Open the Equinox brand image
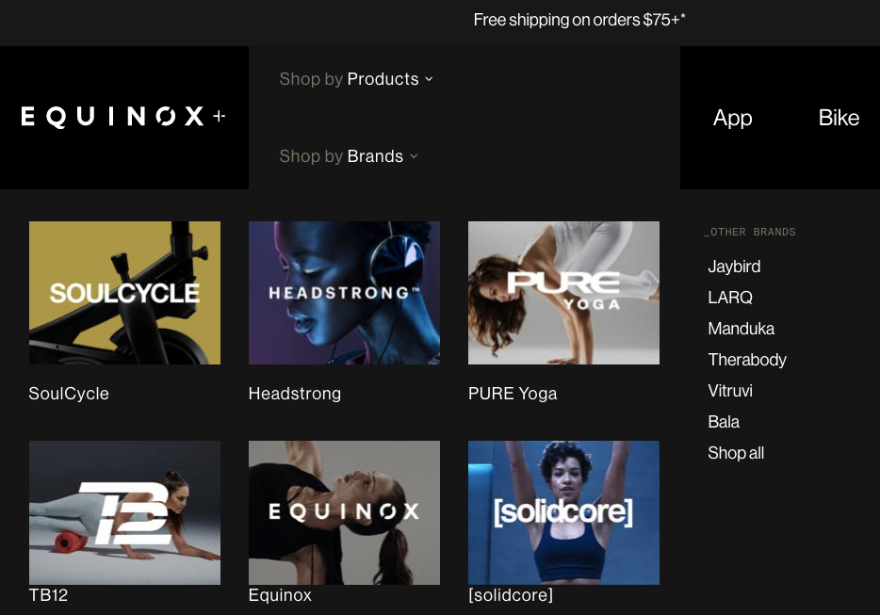 coord(344,512)
